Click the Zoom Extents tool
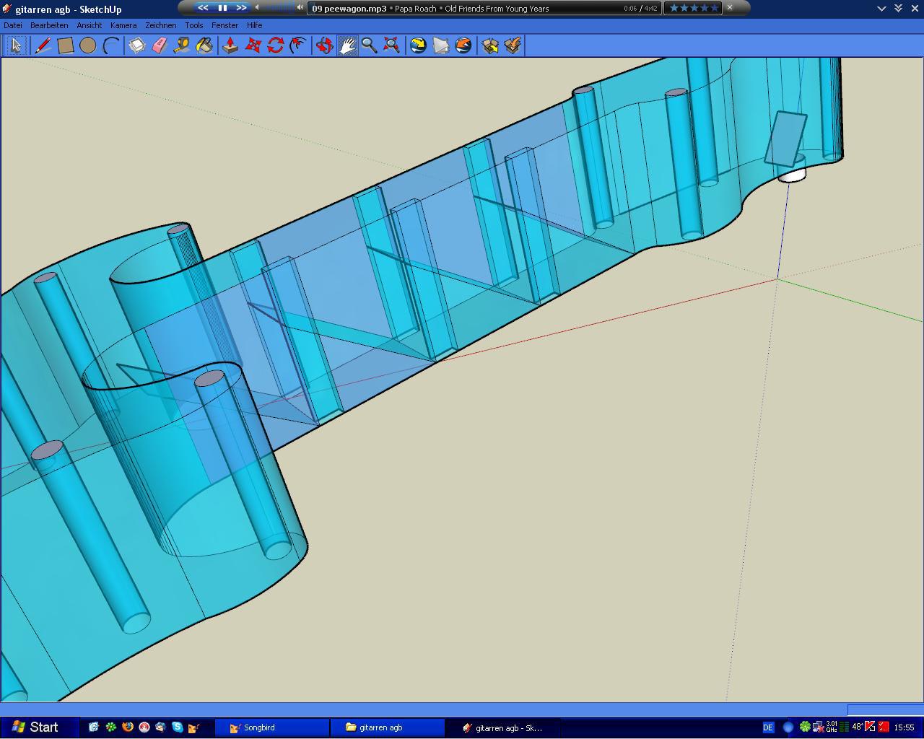This screenshot has height=739, width=924. (x=392, y=46)
